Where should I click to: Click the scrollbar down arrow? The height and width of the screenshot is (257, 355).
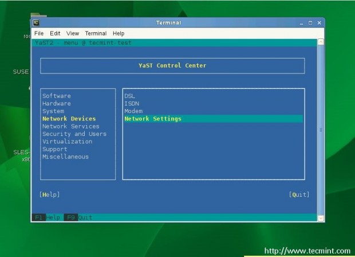321,218
